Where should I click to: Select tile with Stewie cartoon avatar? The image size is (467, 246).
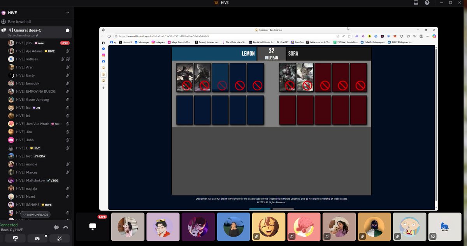coord(409,227)
